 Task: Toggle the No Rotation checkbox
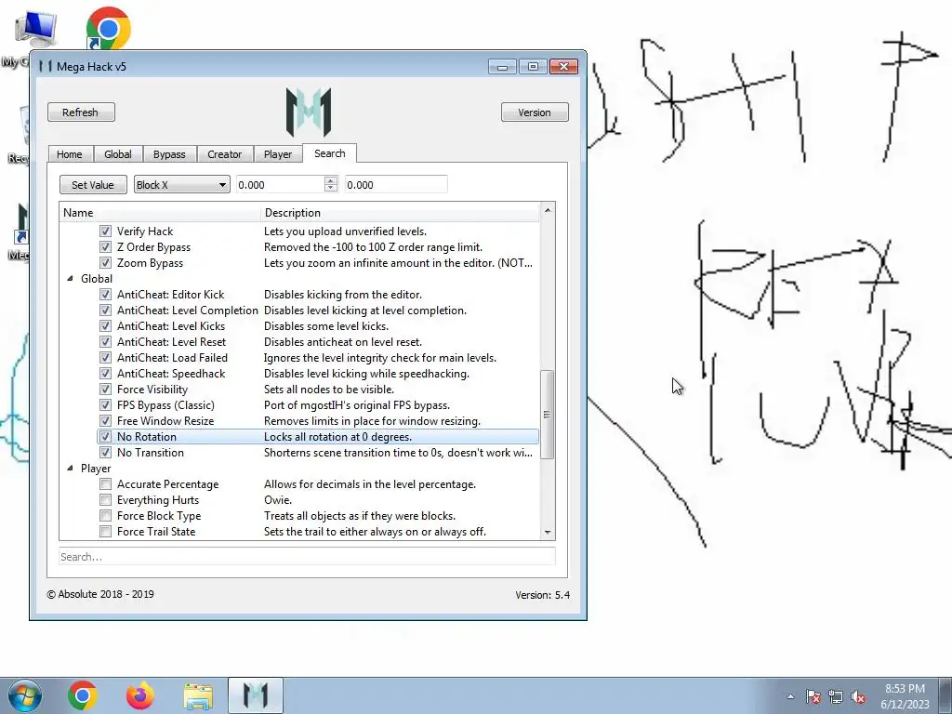pos(106,437)
